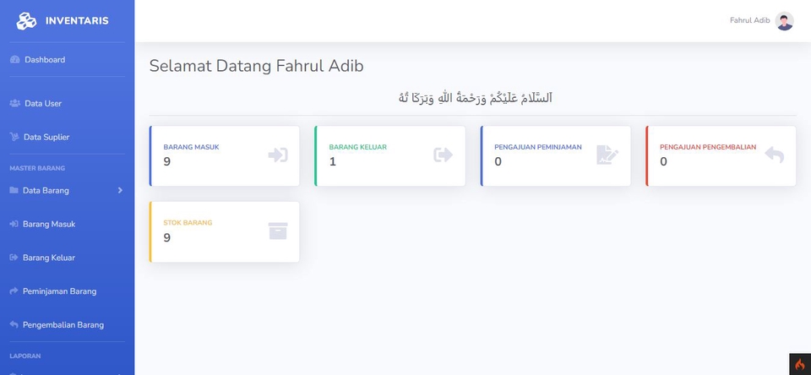811x375 pixels.
Task: Click the user avatar picture
Action: 784,21
